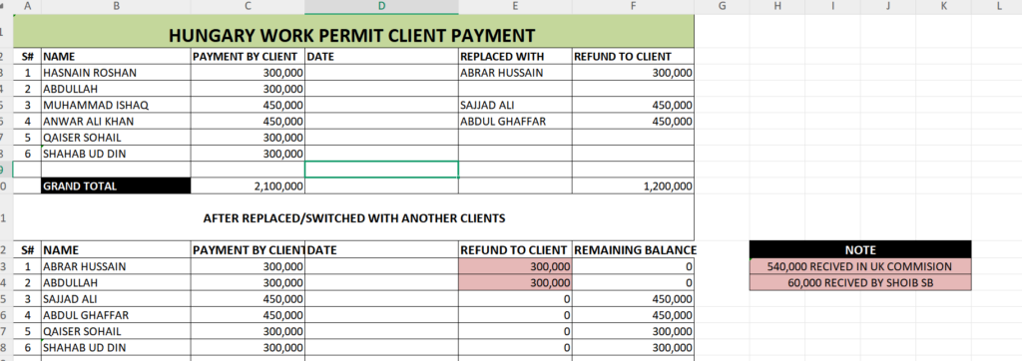Select column G header
Image resolution: width=1022 pixels, height=361 pixels.
[x=722, y=6]
